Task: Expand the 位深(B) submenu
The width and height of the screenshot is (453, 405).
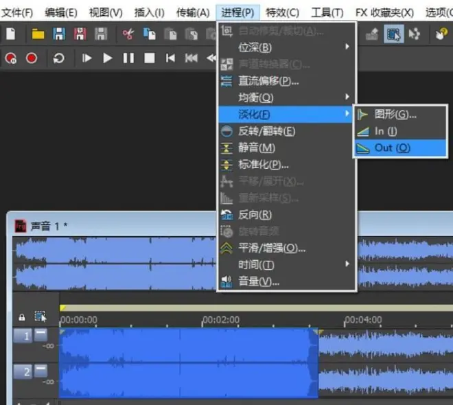Action: click(x=286, y=47)
